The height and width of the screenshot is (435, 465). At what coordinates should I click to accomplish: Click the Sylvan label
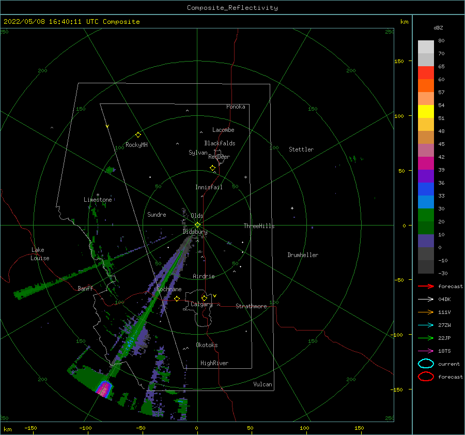pyautogui.click(x=198, y=152)
